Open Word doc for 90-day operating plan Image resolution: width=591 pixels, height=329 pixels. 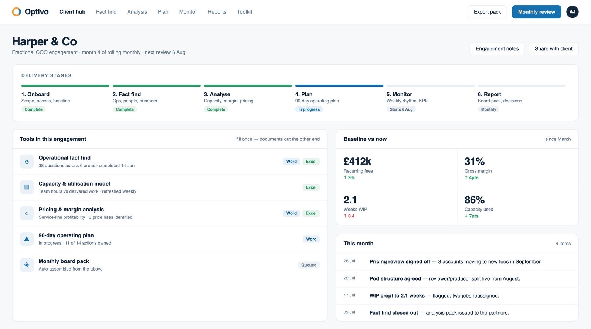(x=311, y=239)
